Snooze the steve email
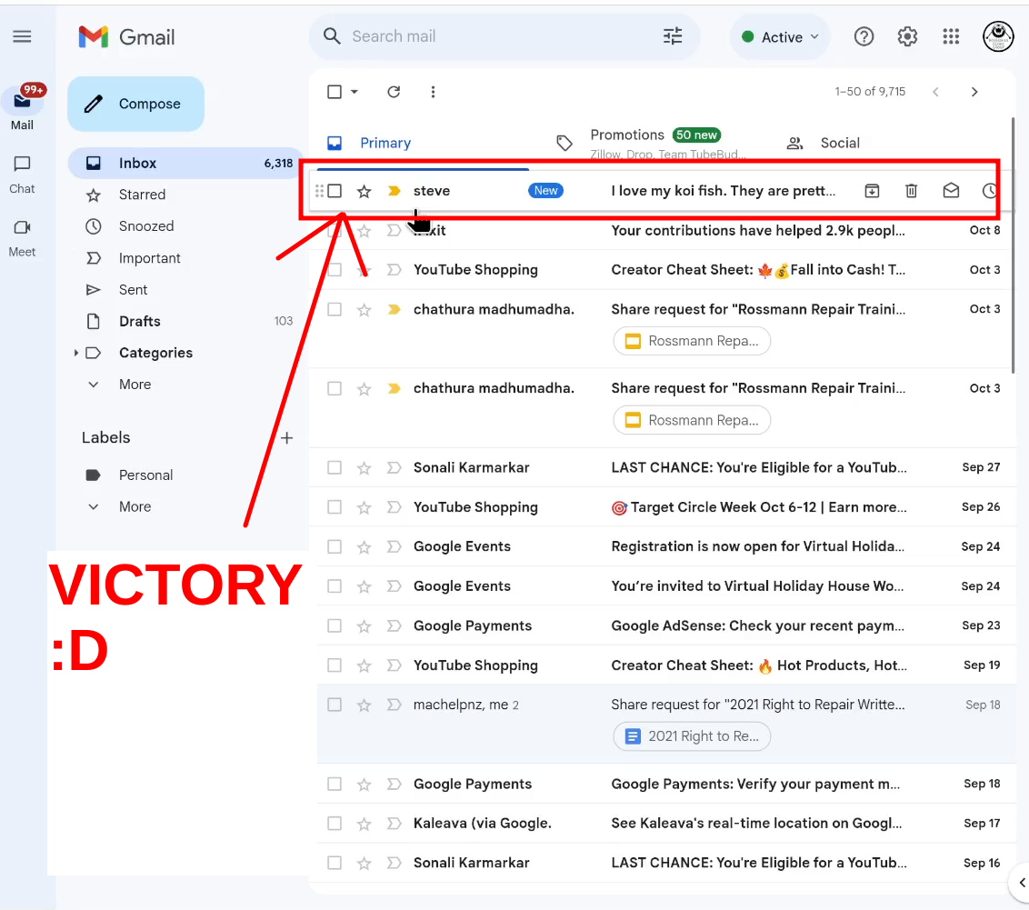Image resolution: width=1029 pixels, height=910 pixels. (990, 191)
